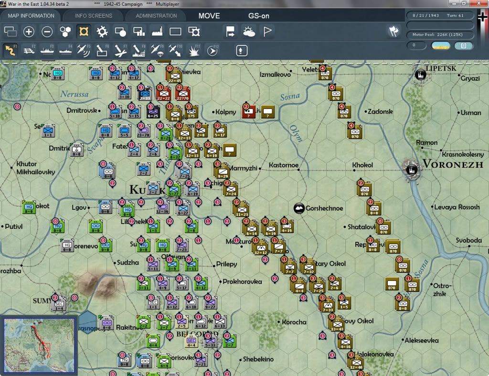The width and height of the screenshot is (489, 376).
Task: Select the Amphibious Transport mode (F4) icon
Action: [65, 50]
